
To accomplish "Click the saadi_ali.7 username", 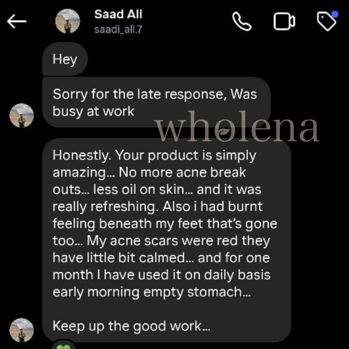I will pos(118,29).
